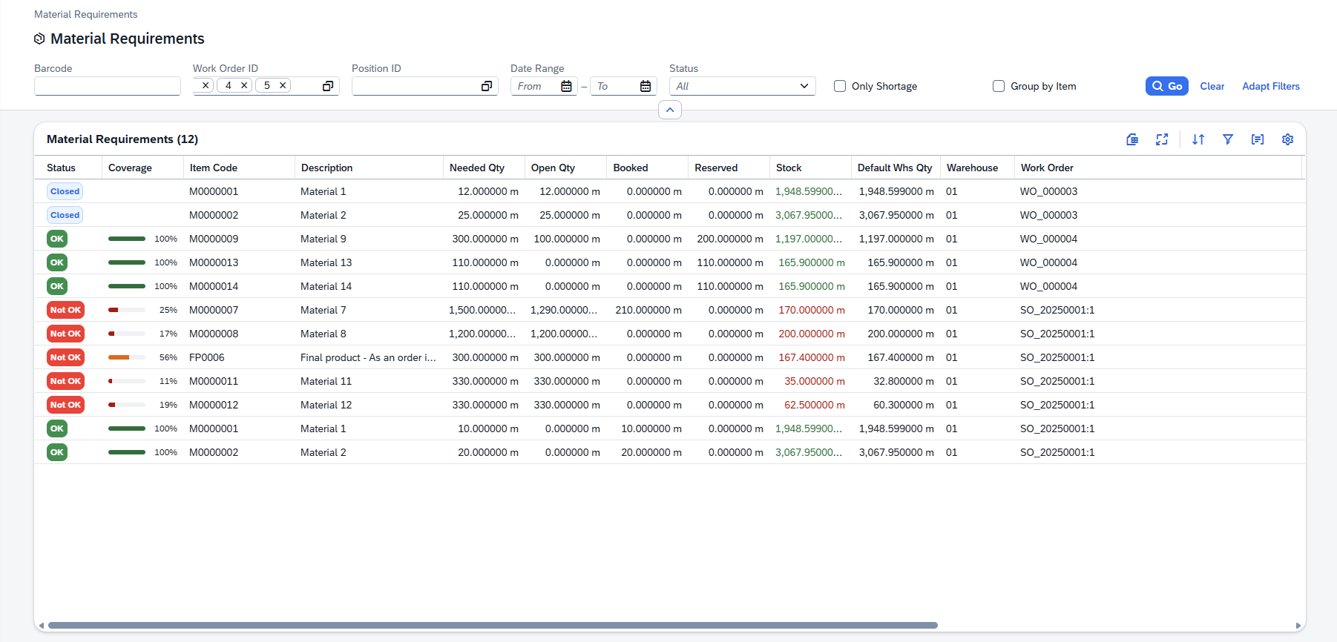Open the From date calendar picker
The image size is (1337, 642).
tap(566, 86)
